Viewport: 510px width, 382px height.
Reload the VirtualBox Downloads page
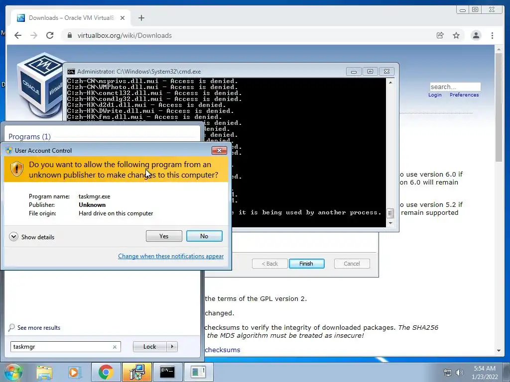click(50, 35)
